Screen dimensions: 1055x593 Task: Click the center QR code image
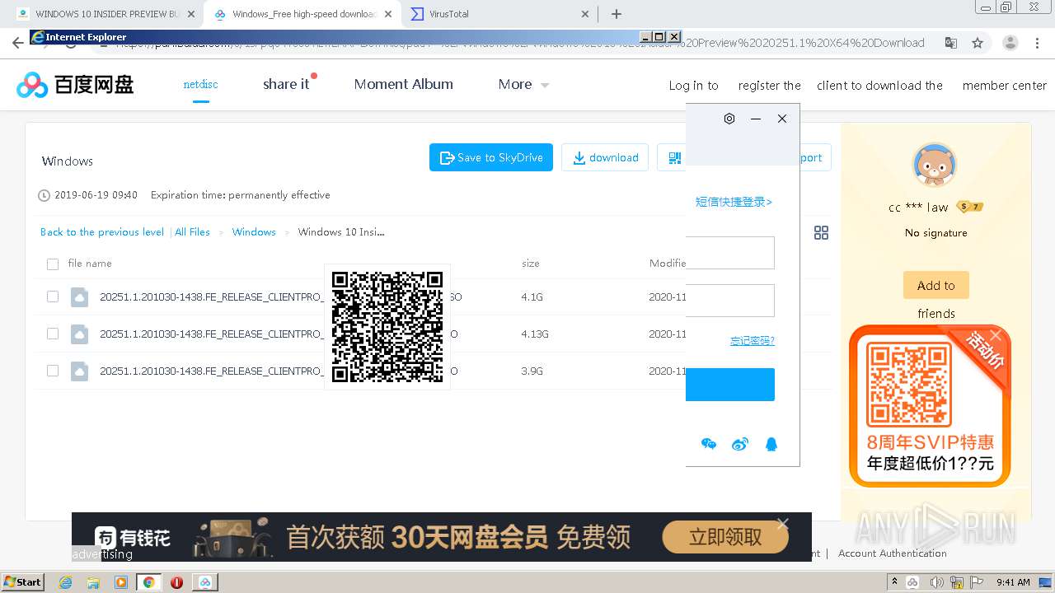click(387, 327)
